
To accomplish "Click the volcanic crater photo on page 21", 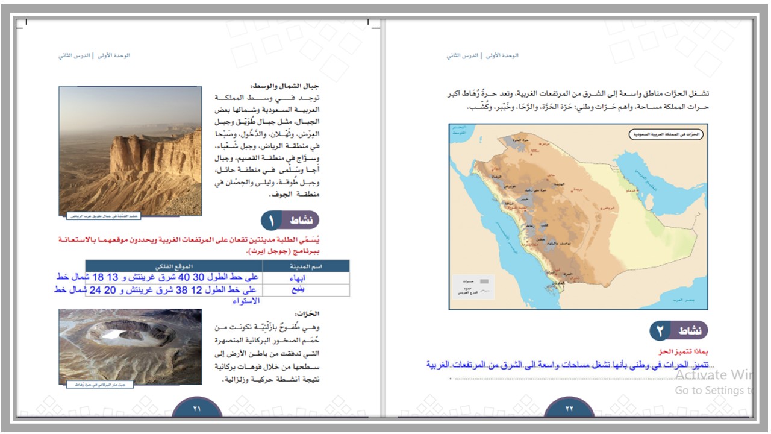I will click(130, 347).
